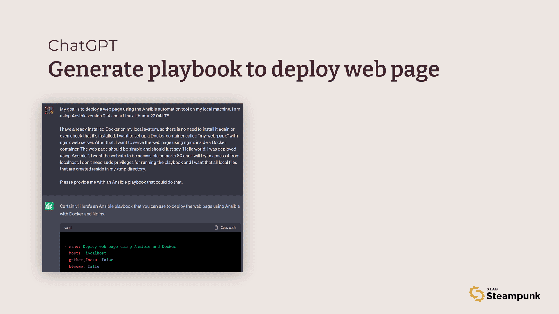Click the Steampunk gear logo icon
Screen dimensions: 559x314
pos(477,294)
